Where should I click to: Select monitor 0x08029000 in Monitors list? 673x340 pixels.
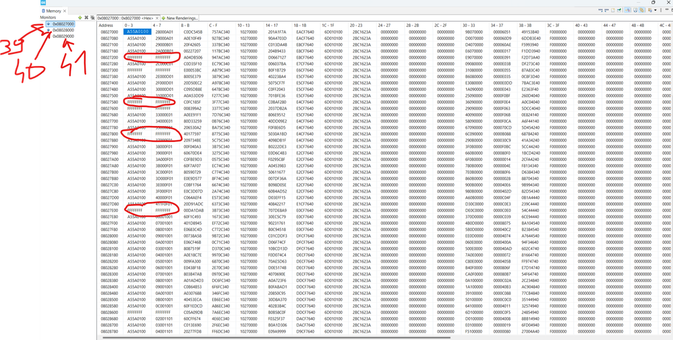click(x=63, y=36)
